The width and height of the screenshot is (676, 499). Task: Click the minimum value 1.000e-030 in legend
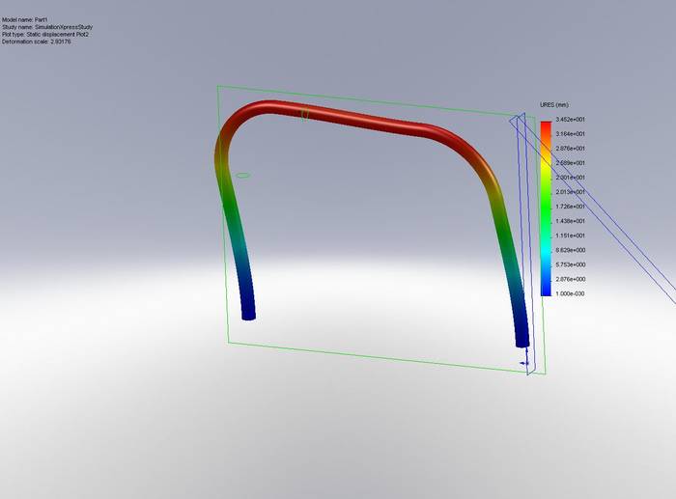tap(570, 293)
